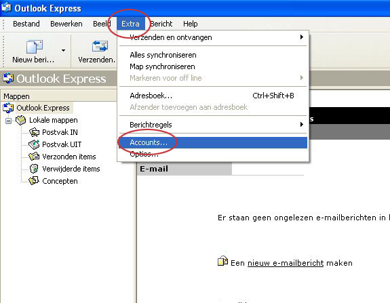Choose Map synchroniseren menu entry

point(213,66)
